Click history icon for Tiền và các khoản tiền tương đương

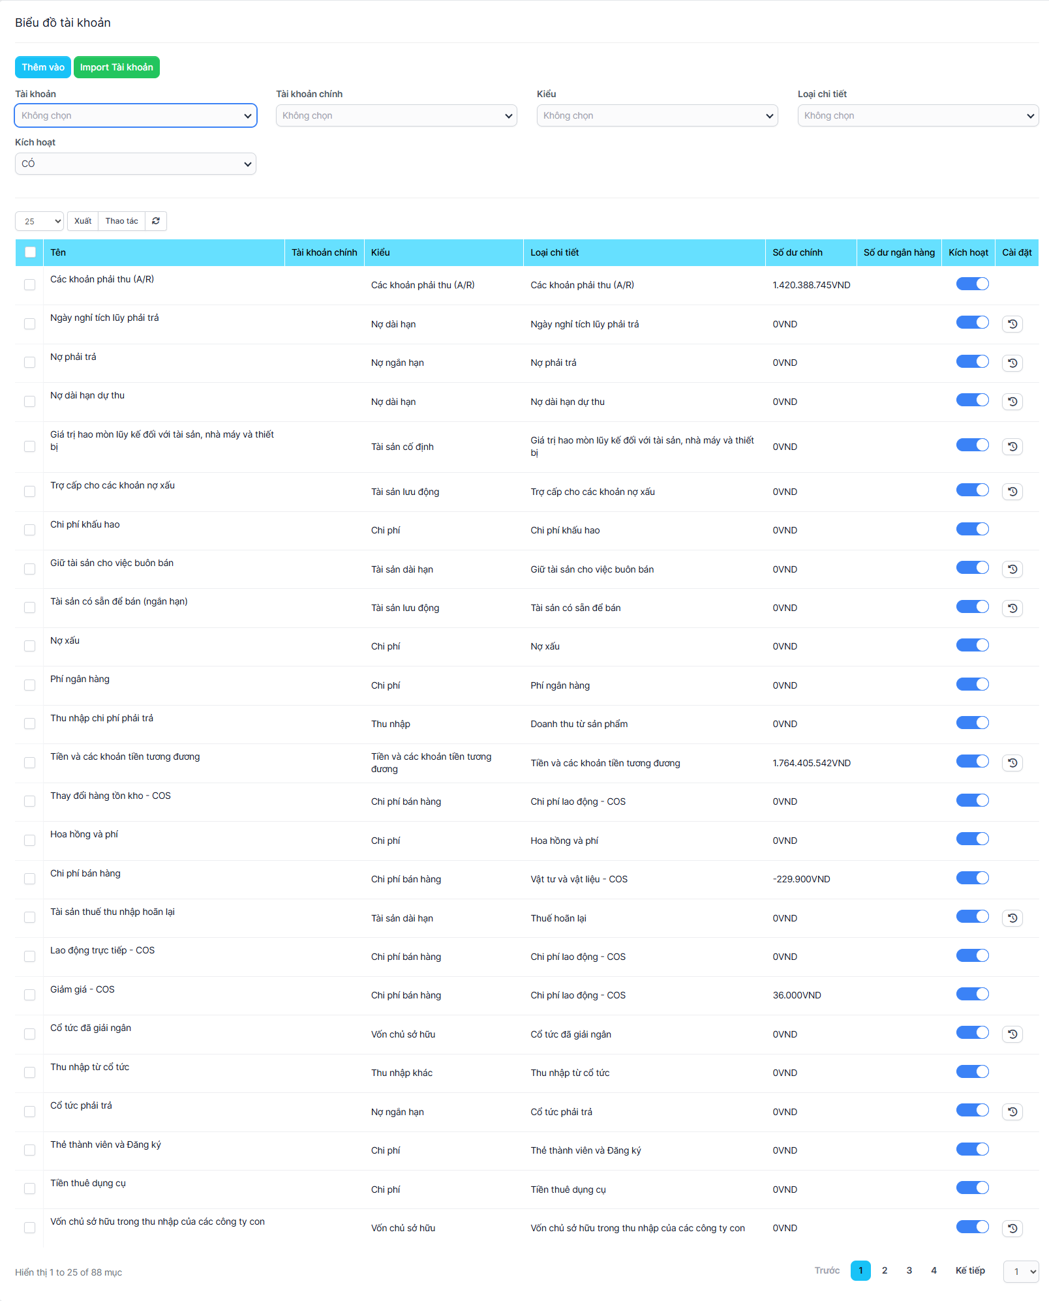click(x=1012, y=763)
